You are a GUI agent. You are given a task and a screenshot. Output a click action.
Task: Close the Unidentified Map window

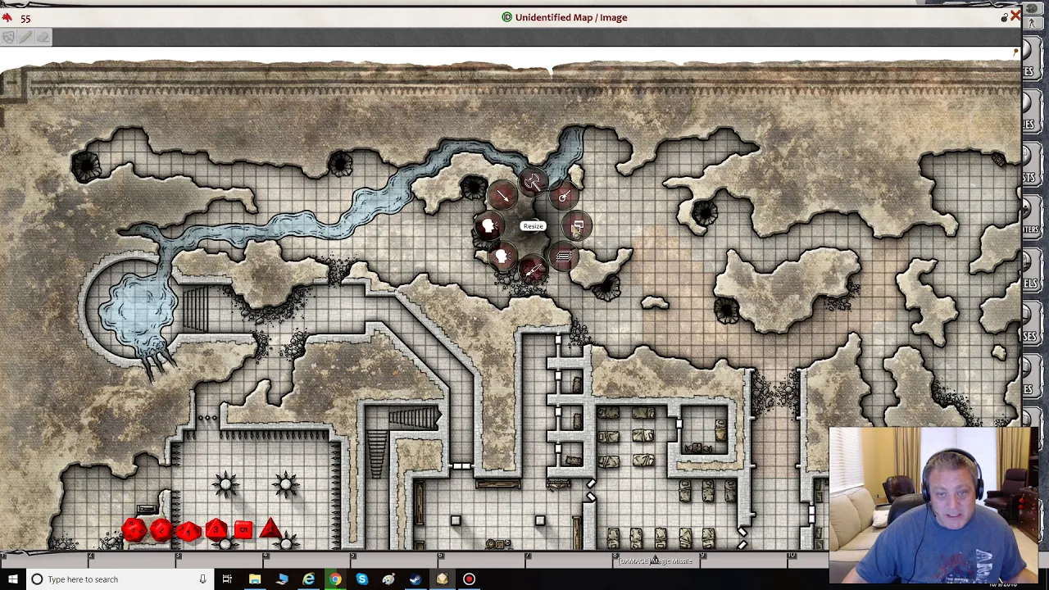point(1015,16)
